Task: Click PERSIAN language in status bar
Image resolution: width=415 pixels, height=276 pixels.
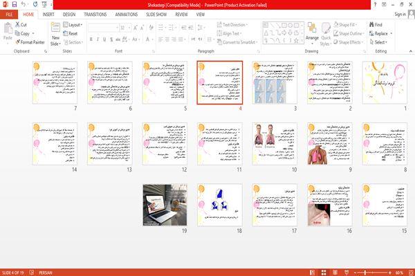Action: click(46, 273)
